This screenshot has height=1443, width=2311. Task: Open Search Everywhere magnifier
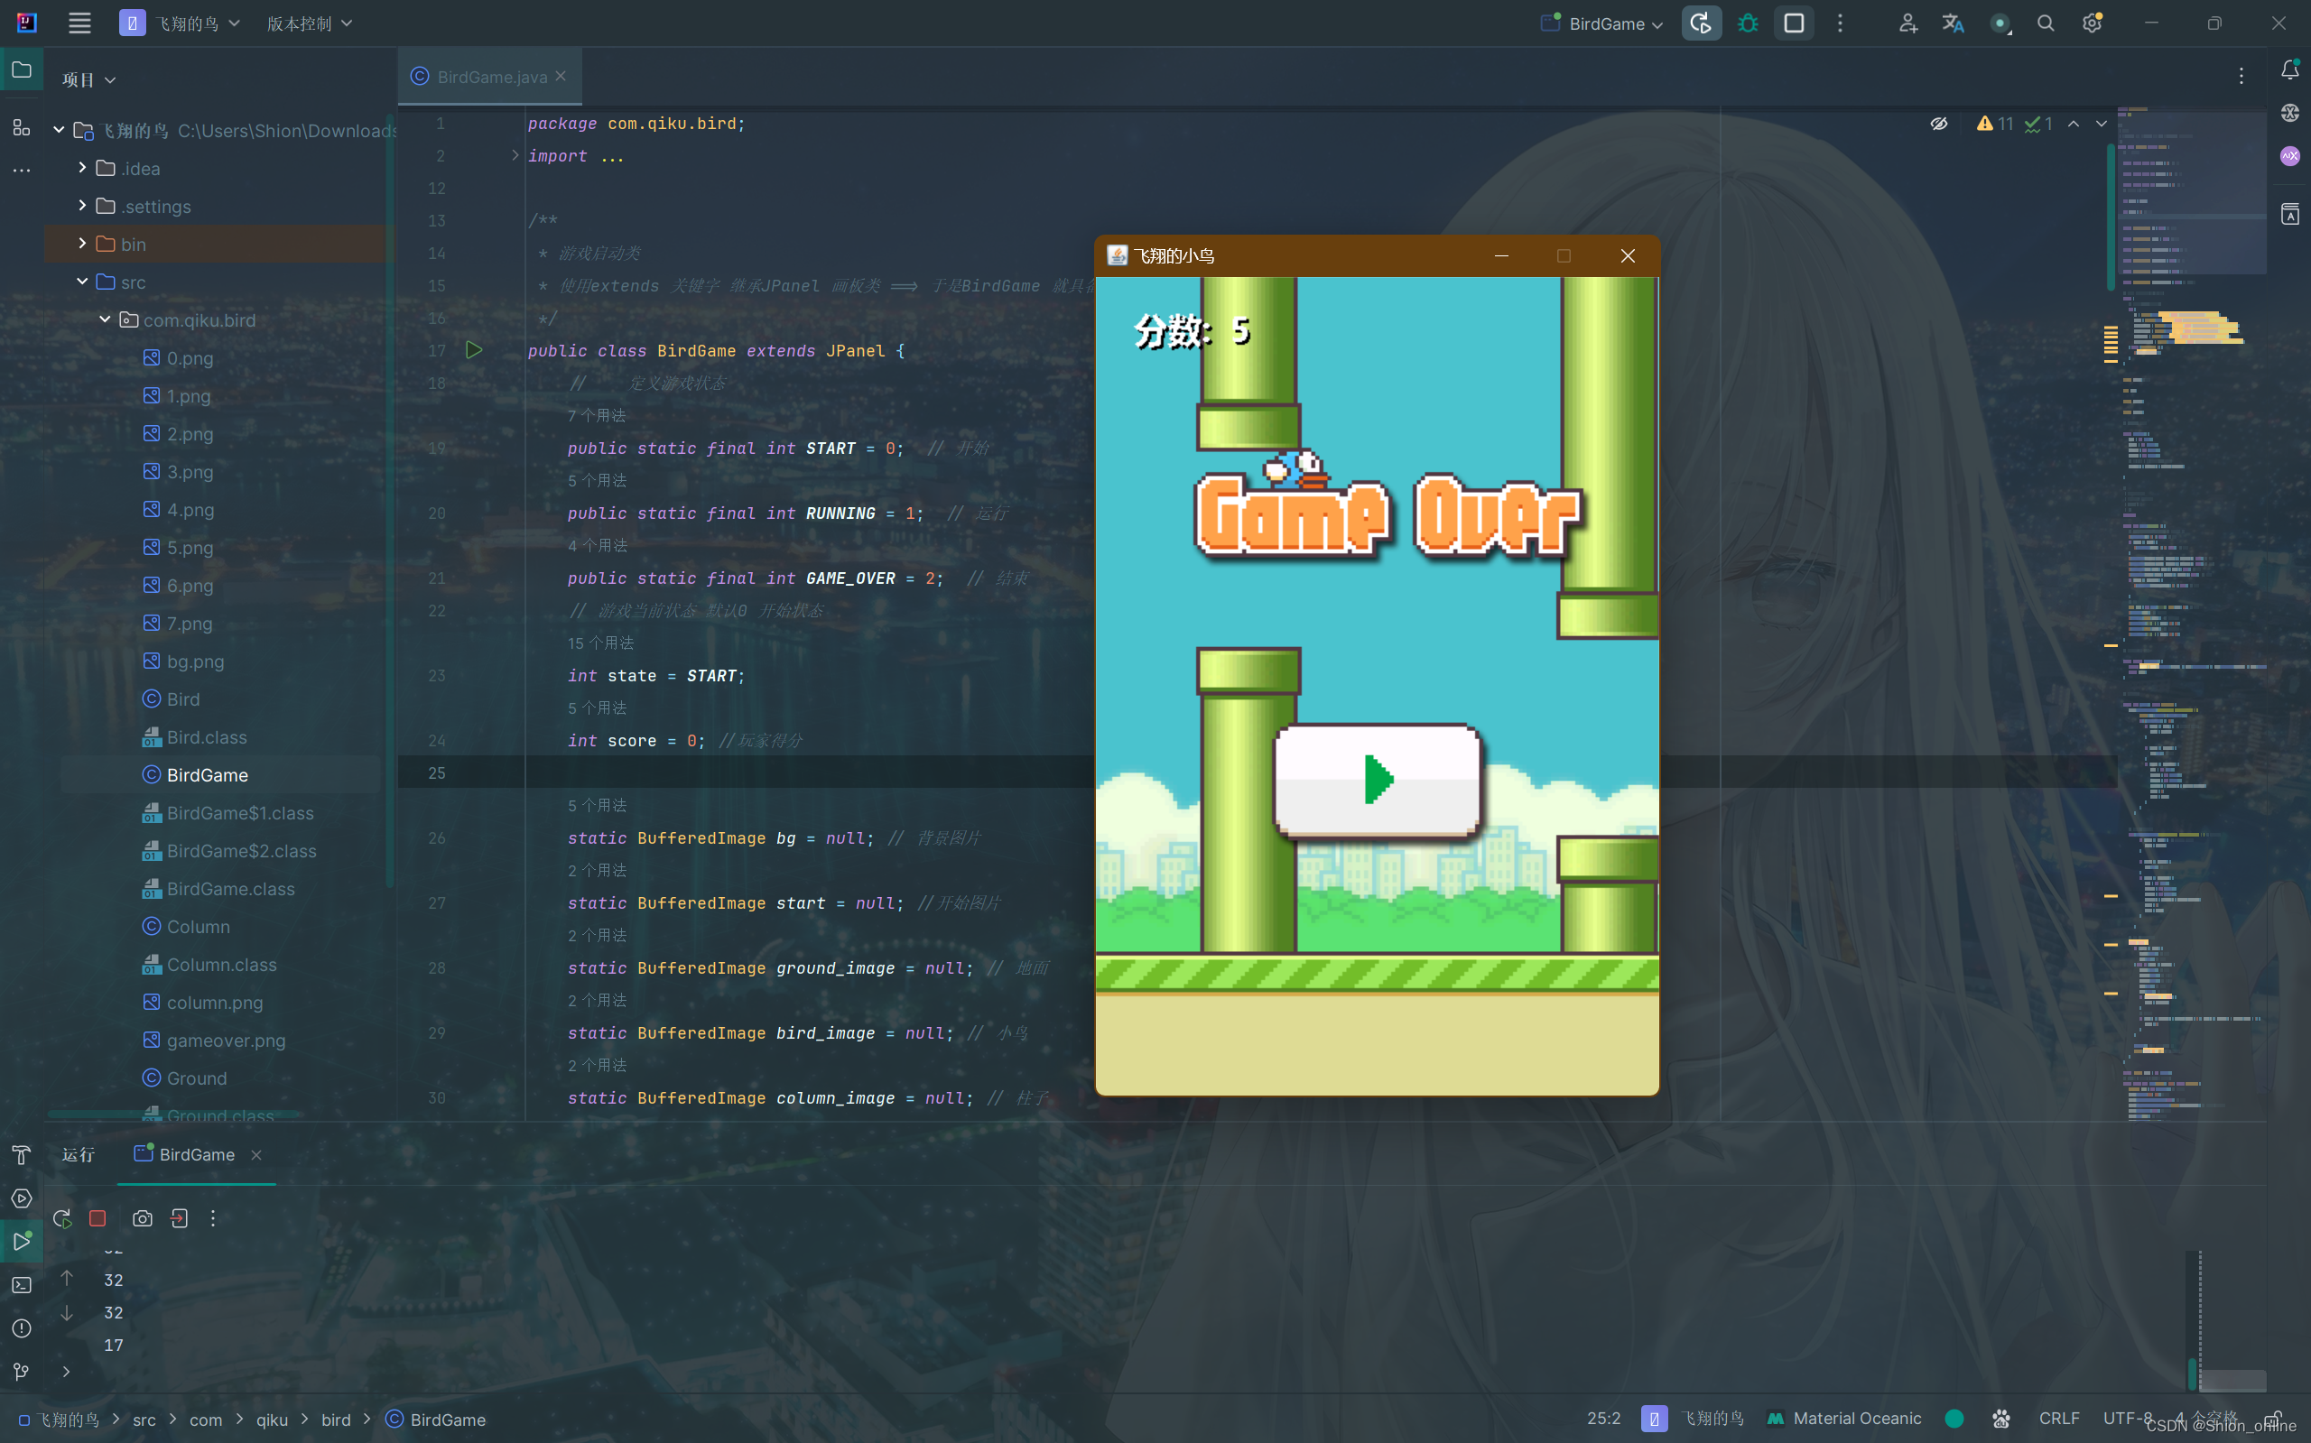2046,23
